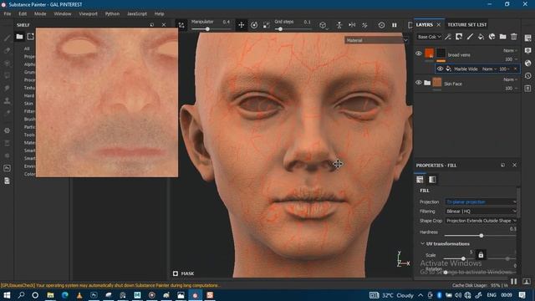Open Norm blend dropdown on Marble Wide effect
Viewport: 535px width, 301px height.
coord(489,69)
